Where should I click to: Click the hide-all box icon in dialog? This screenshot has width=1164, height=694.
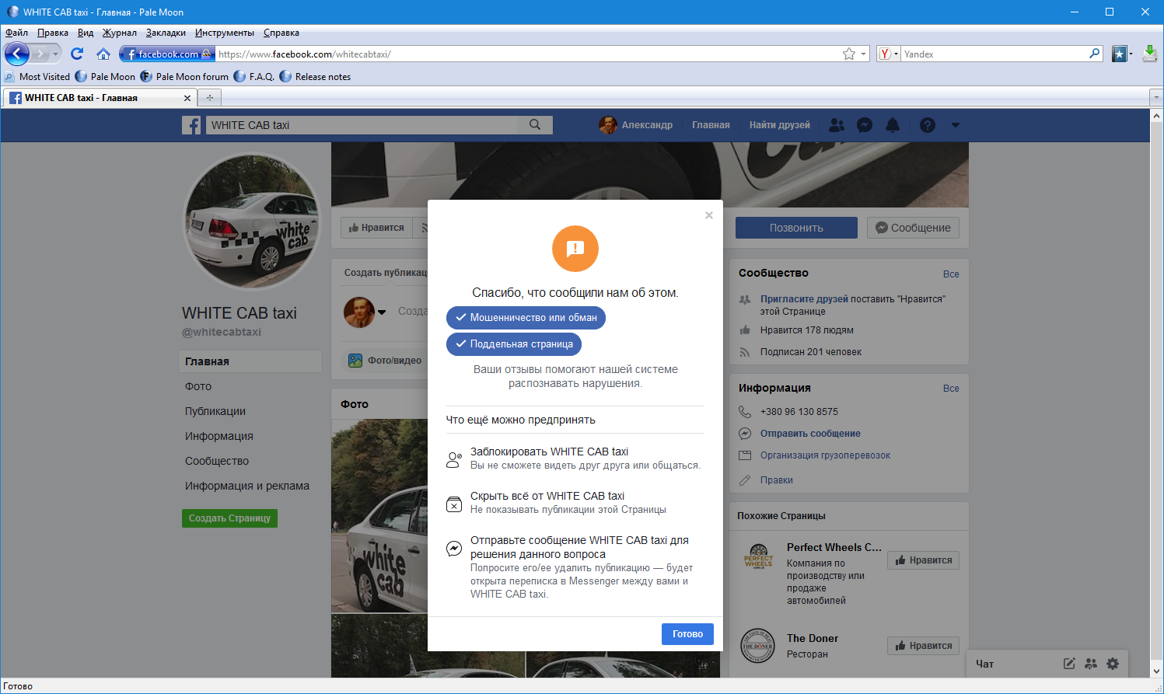pyautogui.click(x=454, y=504)
